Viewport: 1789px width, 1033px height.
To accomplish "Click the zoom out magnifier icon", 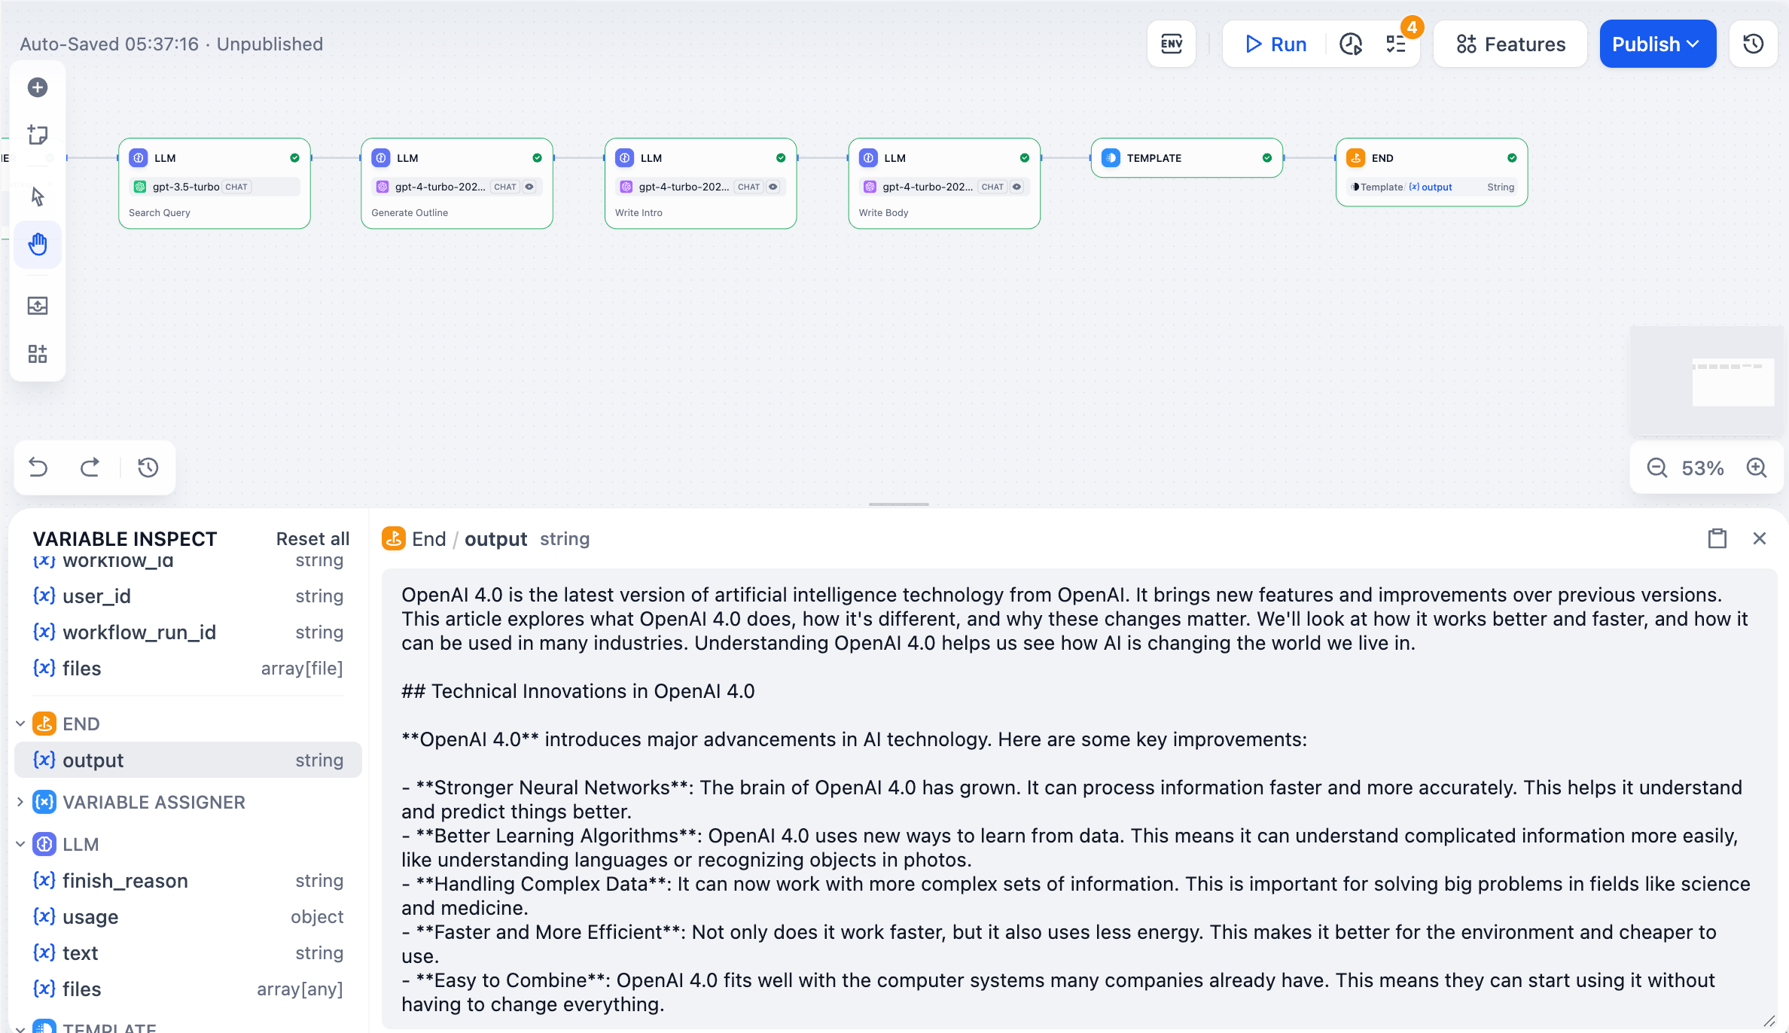I will click(x=1656, y=468).
